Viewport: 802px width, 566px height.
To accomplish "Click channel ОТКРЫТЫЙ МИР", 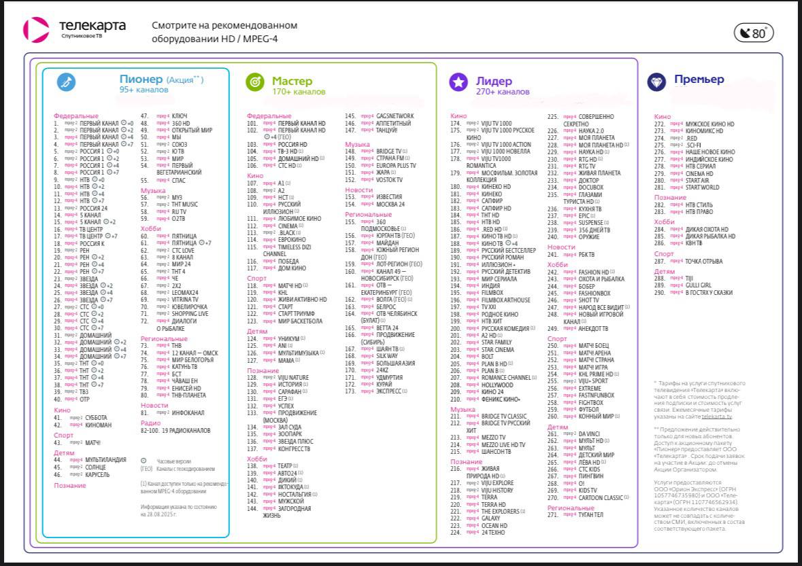I will 192,130.
